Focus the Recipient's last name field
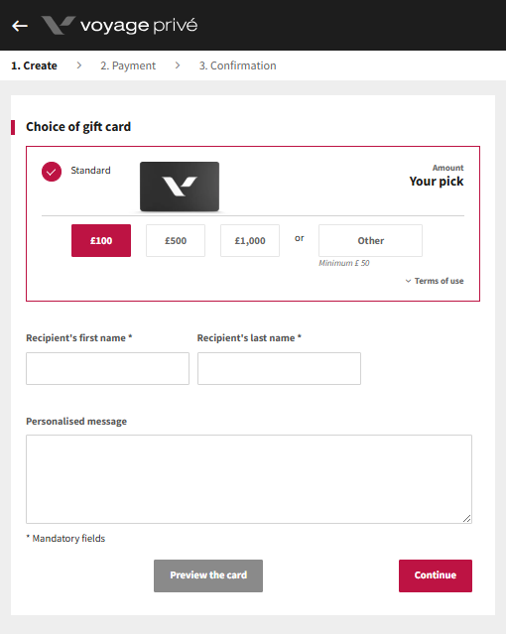506x634 pixels. (x=279, y=368)
